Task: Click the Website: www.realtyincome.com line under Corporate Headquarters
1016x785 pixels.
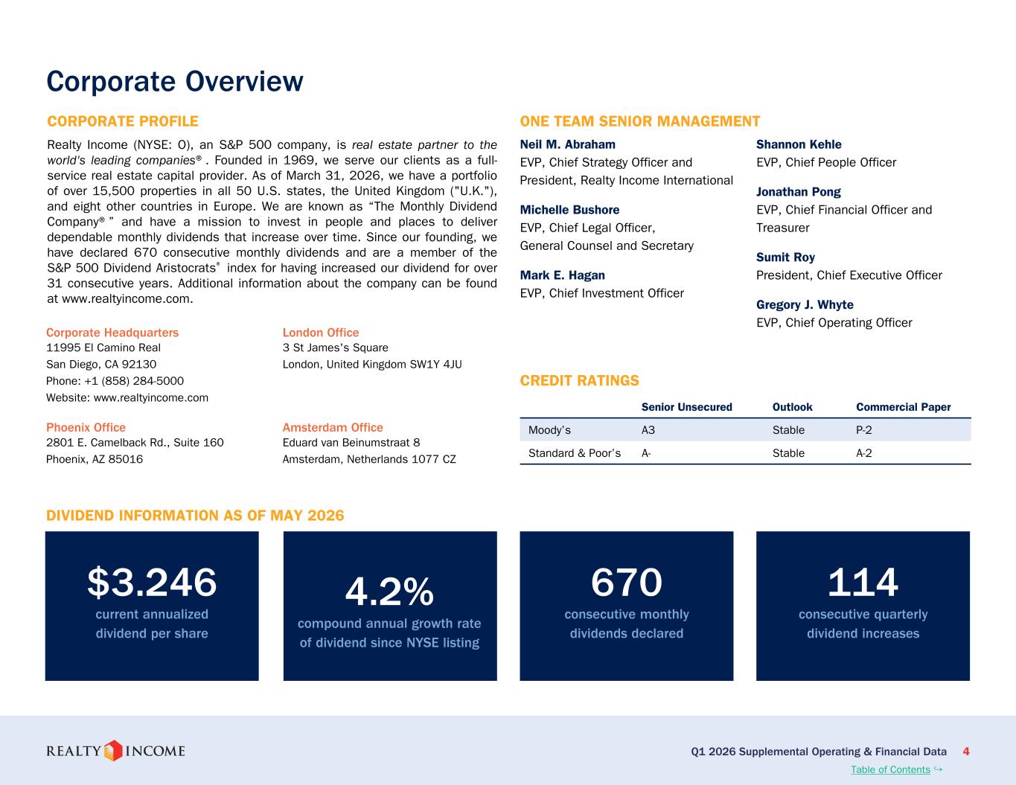Action: coord(127,397)
